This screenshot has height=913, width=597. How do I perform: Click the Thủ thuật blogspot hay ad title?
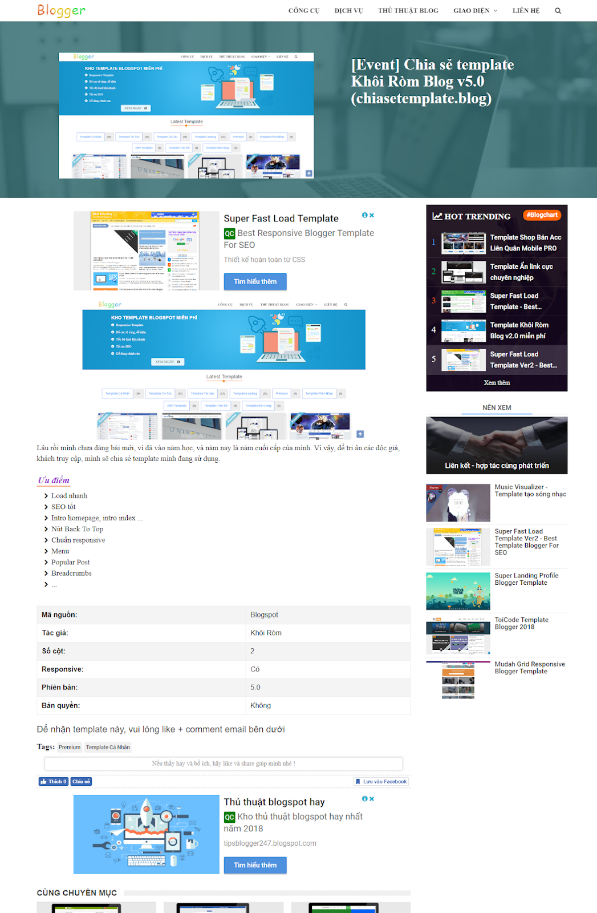274,802
